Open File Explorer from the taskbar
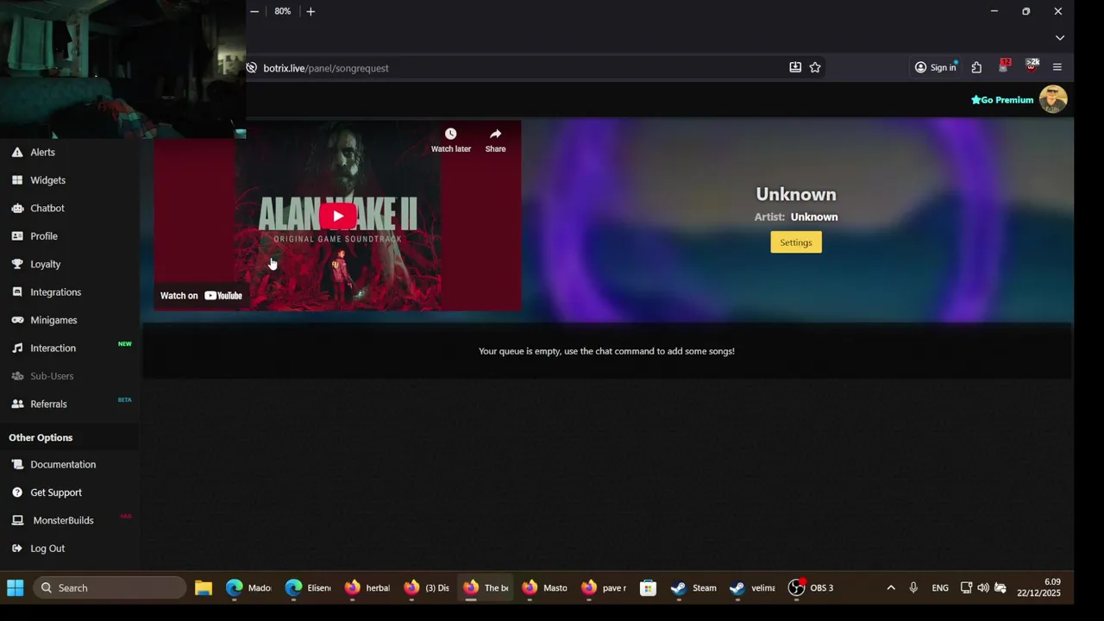 click(x=204, y=588)
